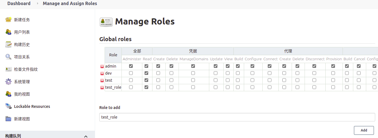Click the Lockable Resources icon

[x=8, y=106]
